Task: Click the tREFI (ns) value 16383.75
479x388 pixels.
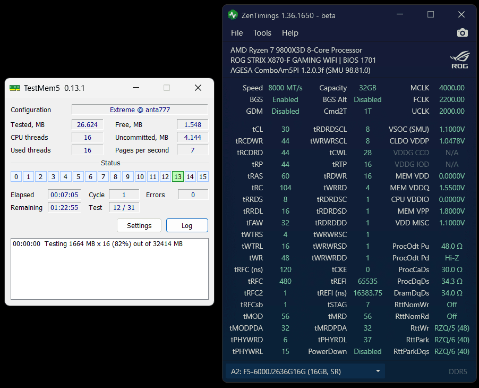Action: [367, 293]
